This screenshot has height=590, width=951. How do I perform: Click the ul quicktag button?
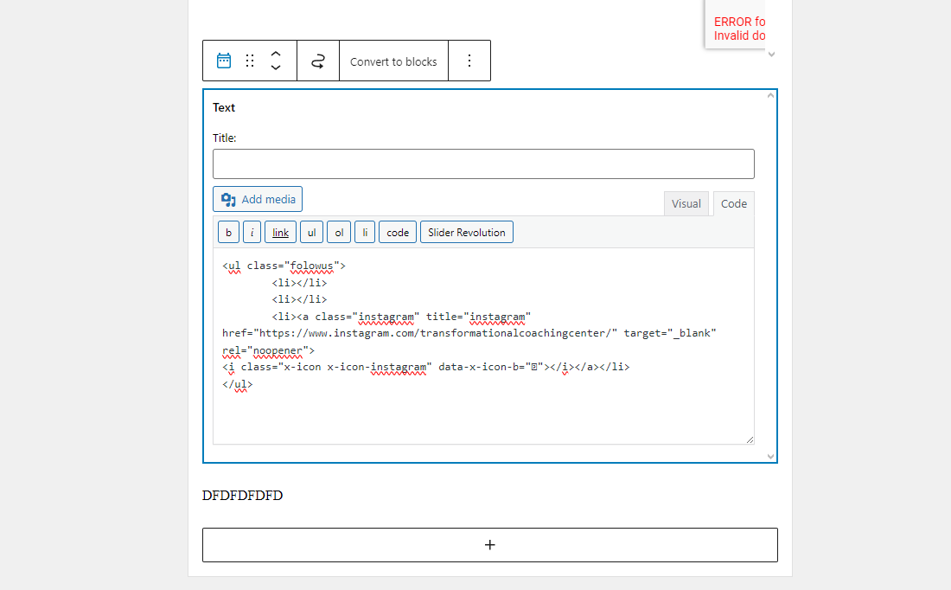[x=312, y=233]
